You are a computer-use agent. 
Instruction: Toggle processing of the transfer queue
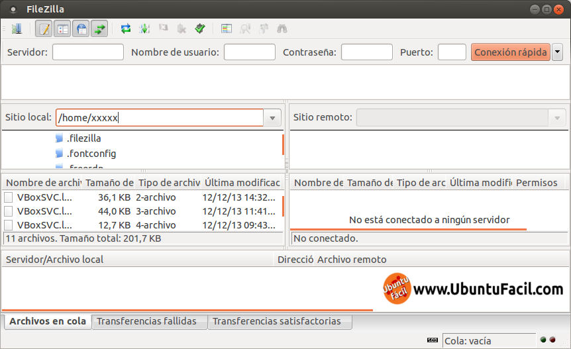click(x=144, y=28)
